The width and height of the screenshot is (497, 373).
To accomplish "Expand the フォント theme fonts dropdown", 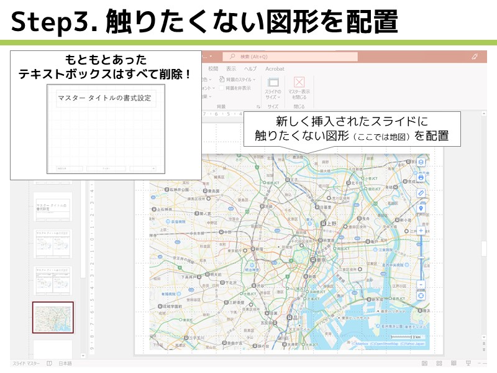I will [208, 88].
